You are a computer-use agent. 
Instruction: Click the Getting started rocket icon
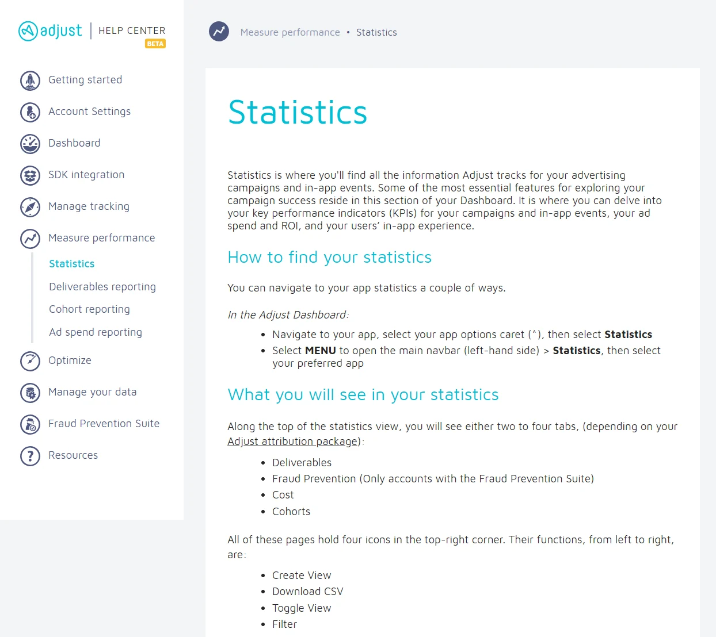tap(30, 80)
